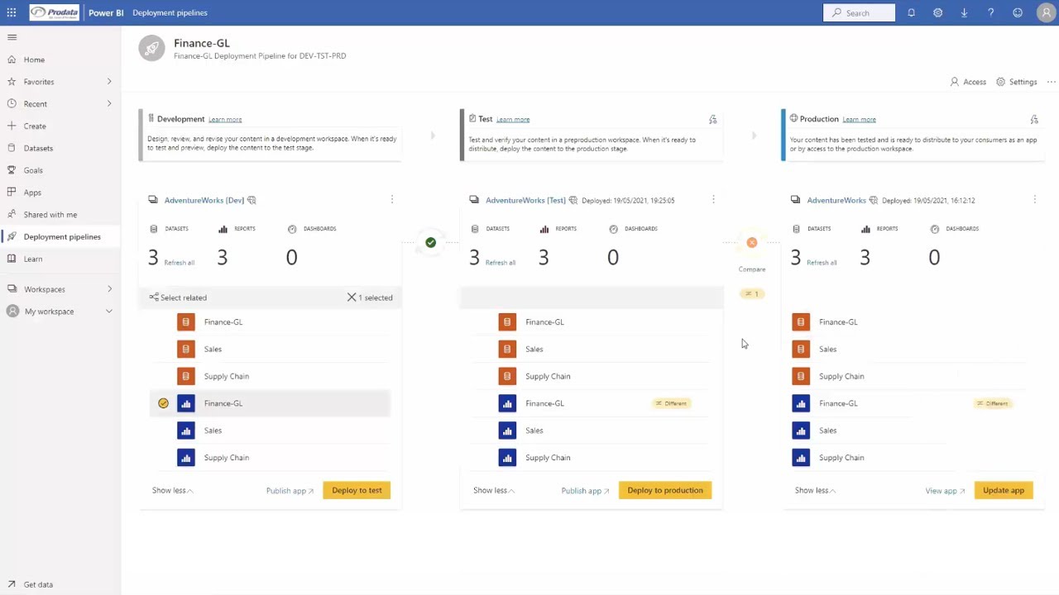Open the help question mark icon

tap(990, 12)
